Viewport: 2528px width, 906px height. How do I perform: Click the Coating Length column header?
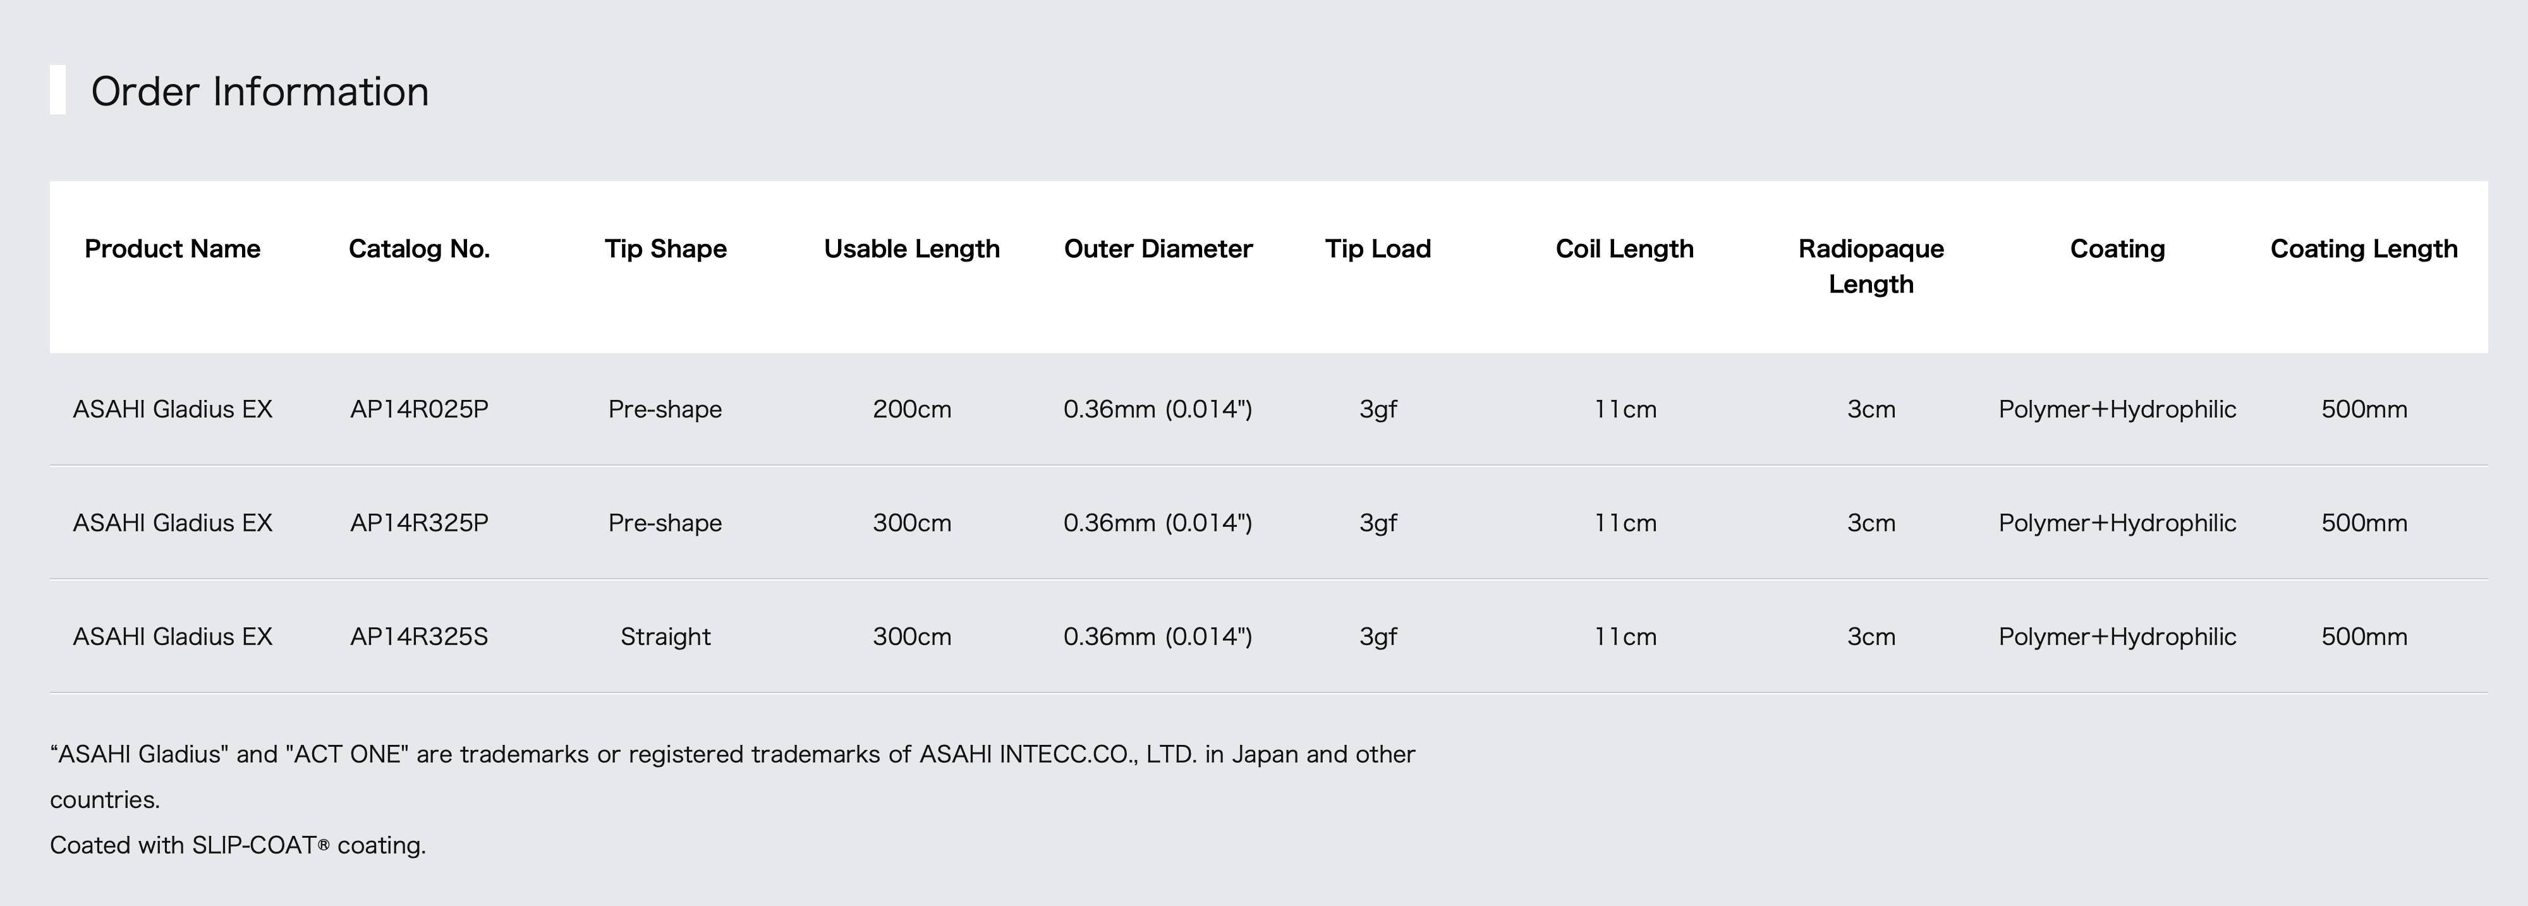(x=2364, y=248)
